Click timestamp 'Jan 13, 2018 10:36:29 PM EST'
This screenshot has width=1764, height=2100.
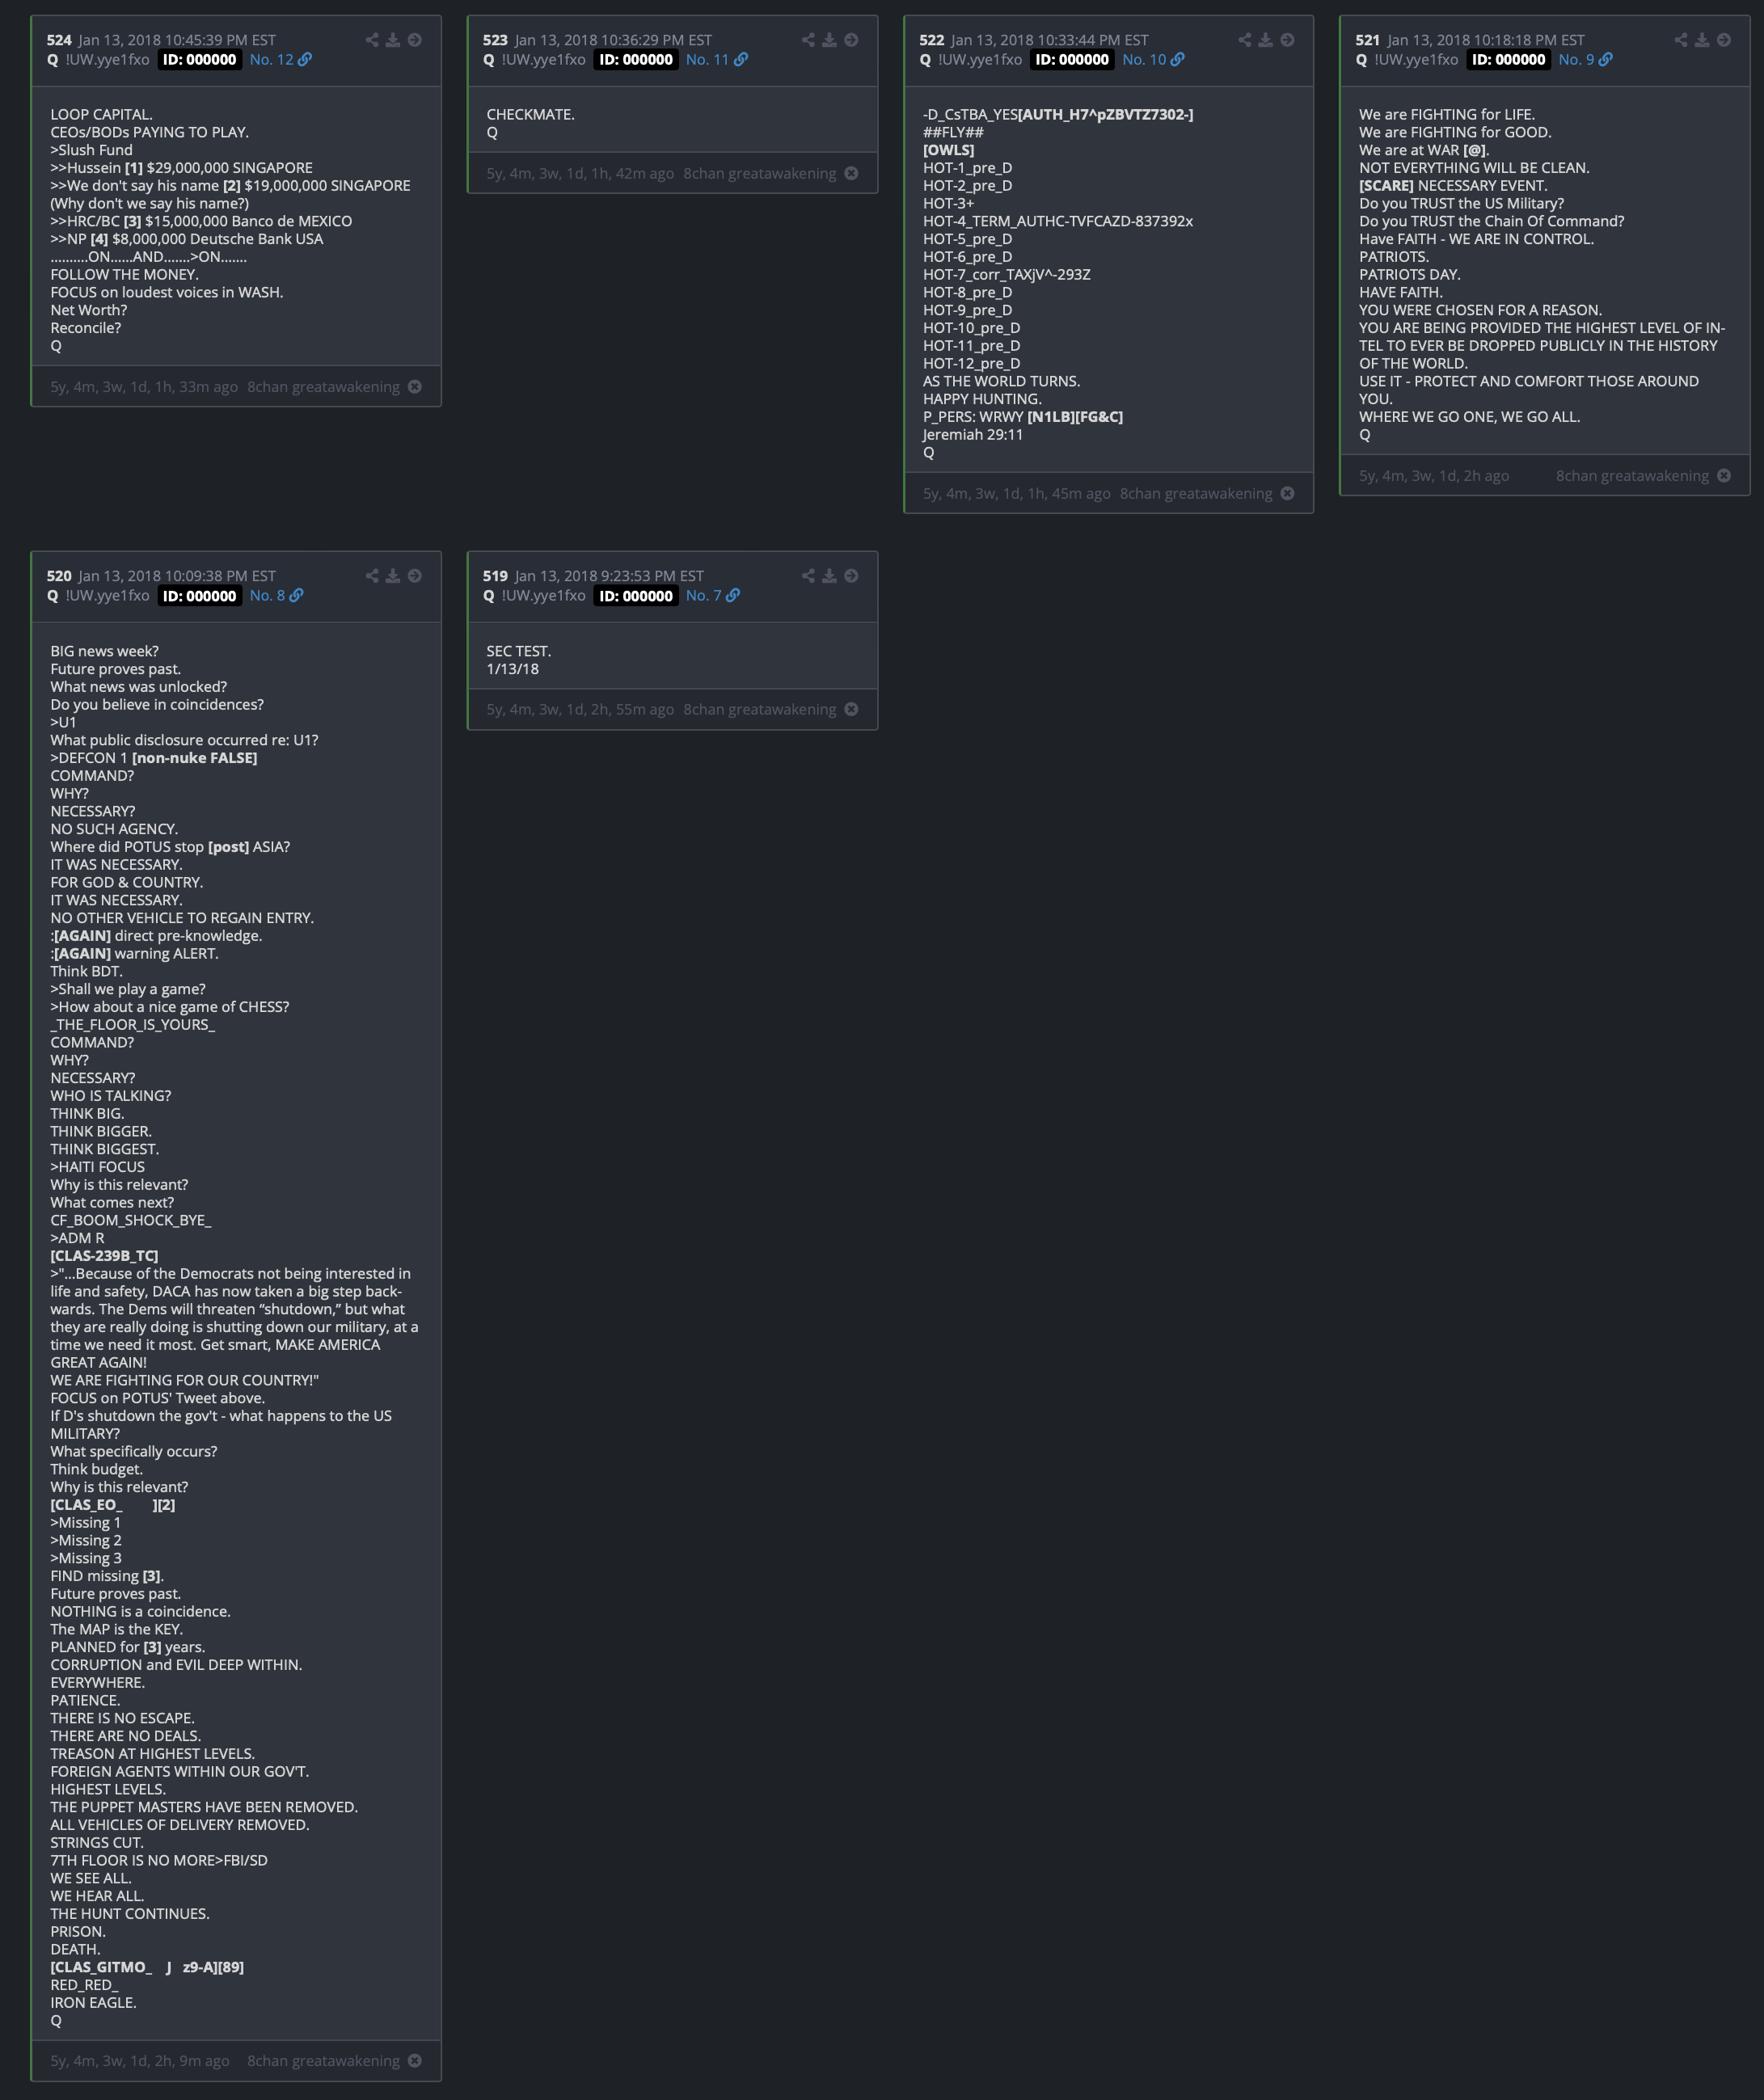point(613,40)
